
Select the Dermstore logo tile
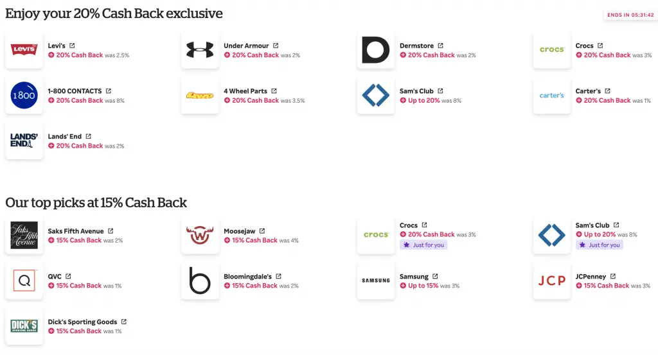(x=376, y=50)
